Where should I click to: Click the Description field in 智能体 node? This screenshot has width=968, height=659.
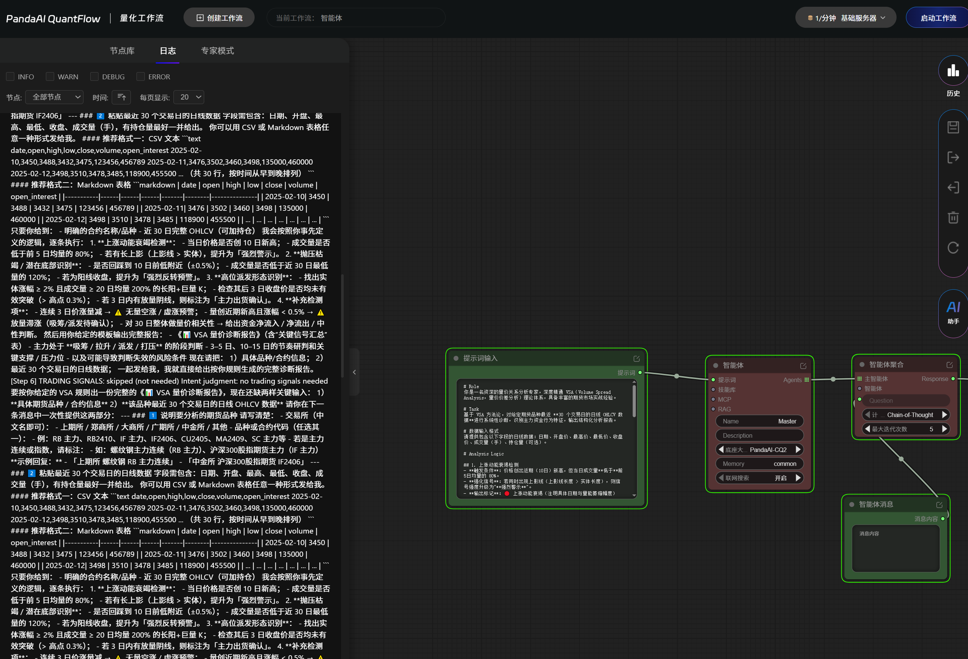point(759,435)
